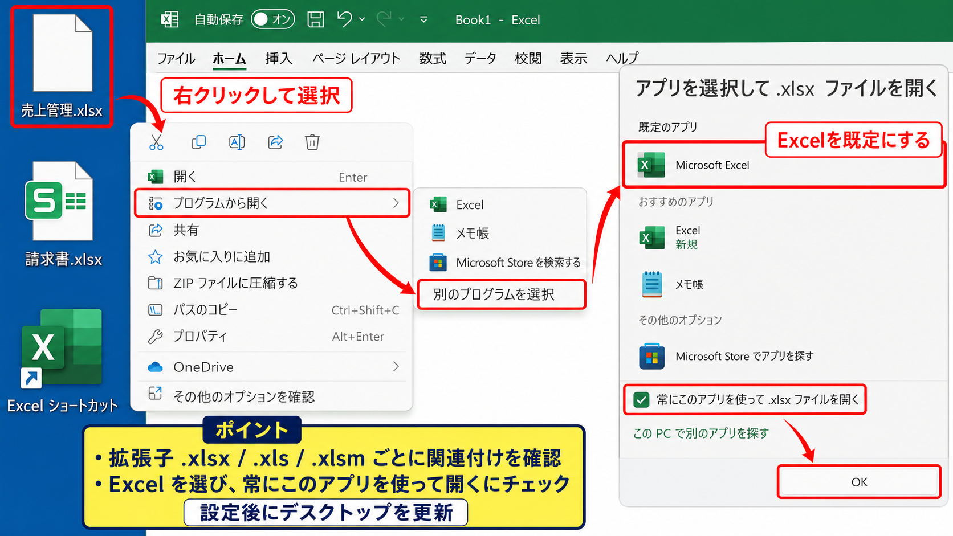Click the Book1 - Excel title text
Screen dimensions: 953x536
[497, 20]
